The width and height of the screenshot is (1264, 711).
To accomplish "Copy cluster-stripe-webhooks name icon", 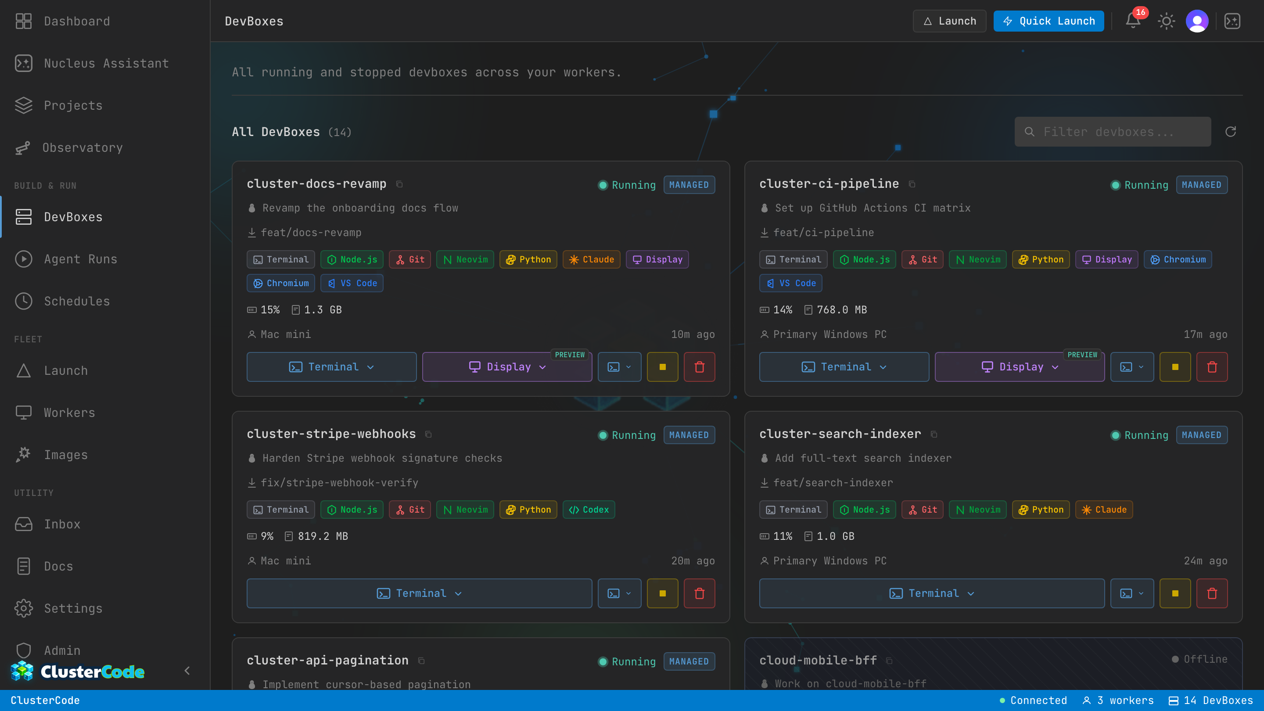I will [428, 434].
